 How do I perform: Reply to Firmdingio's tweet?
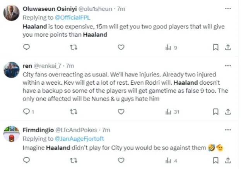(26, 160)
